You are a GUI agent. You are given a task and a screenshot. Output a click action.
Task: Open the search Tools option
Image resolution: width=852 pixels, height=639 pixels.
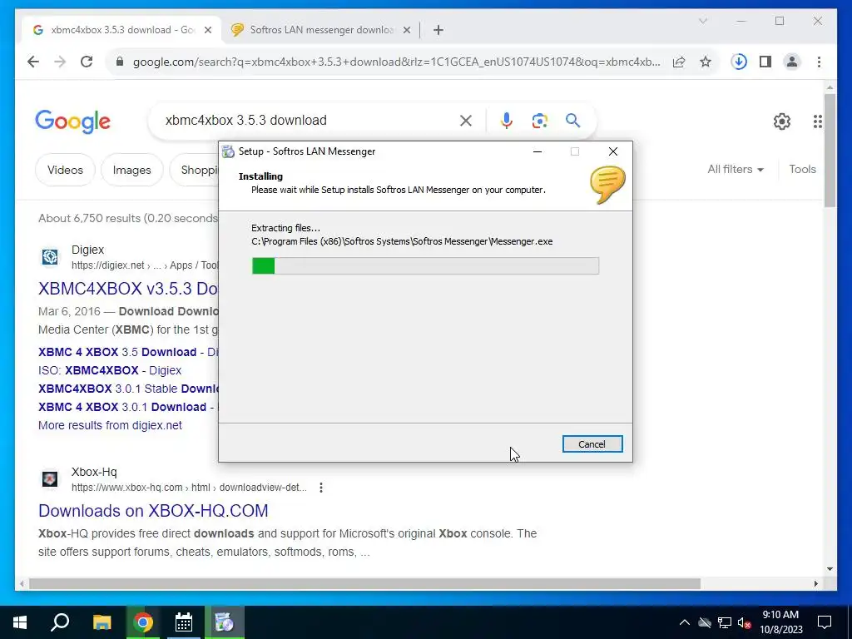tap(803, 170)
